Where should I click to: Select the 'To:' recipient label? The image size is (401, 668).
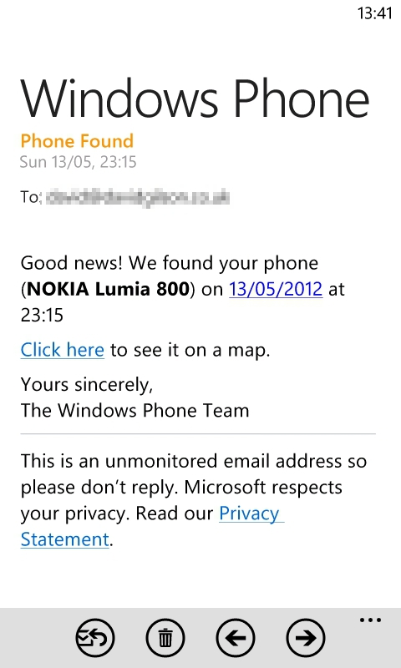pos(30,197)
